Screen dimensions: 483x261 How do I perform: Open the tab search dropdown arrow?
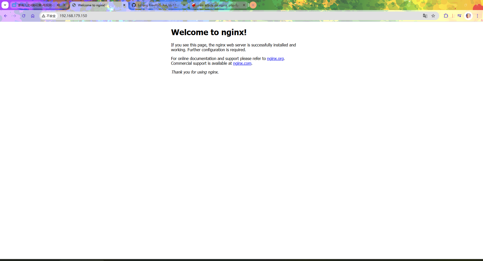[5, 5]
